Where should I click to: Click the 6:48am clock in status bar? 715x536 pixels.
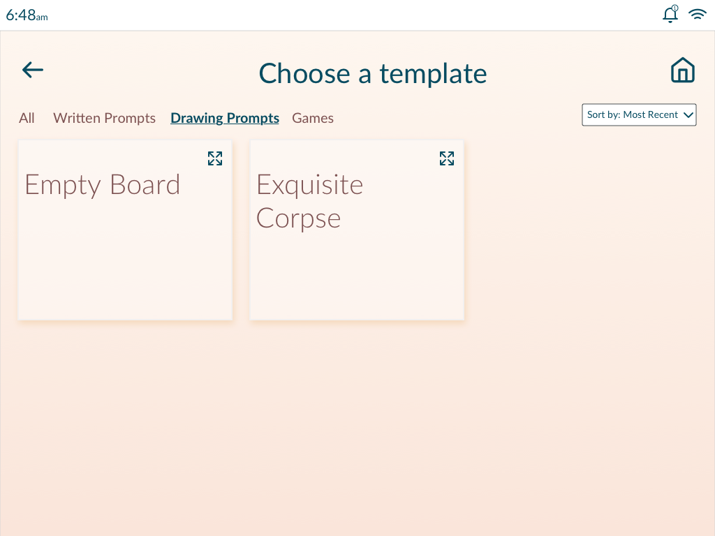pyautogui.click(x=27, y=15)
